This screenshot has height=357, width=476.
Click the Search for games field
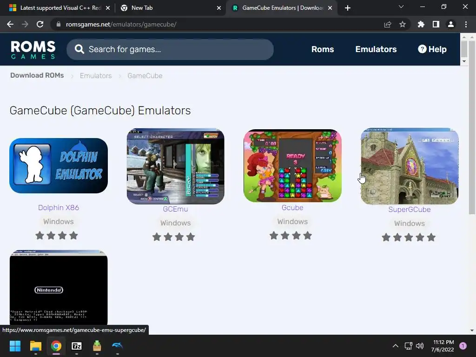[x=170, y=49]
